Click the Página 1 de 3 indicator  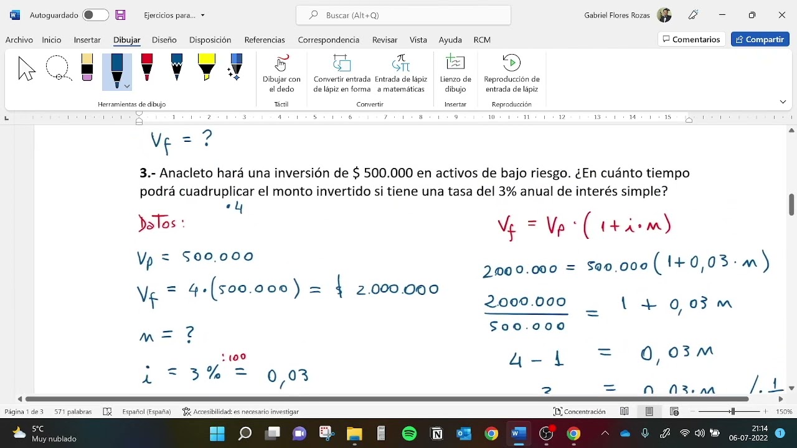[x=24, y=411]
